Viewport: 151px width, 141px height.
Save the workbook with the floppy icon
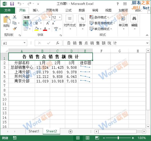(x=12, y=4)
